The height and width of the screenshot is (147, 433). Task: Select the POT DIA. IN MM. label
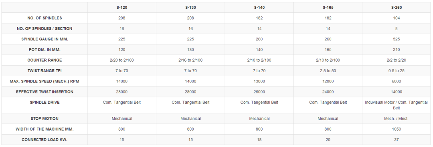click(45, 50)
